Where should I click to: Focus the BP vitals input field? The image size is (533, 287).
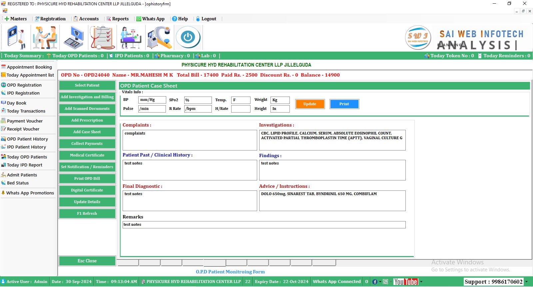click(152, 100)
